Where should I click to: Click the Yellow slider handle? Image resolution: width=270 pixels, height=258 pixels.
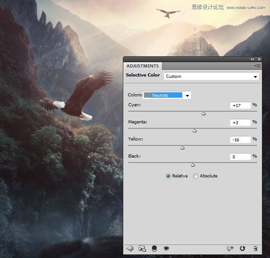(183, 148)
